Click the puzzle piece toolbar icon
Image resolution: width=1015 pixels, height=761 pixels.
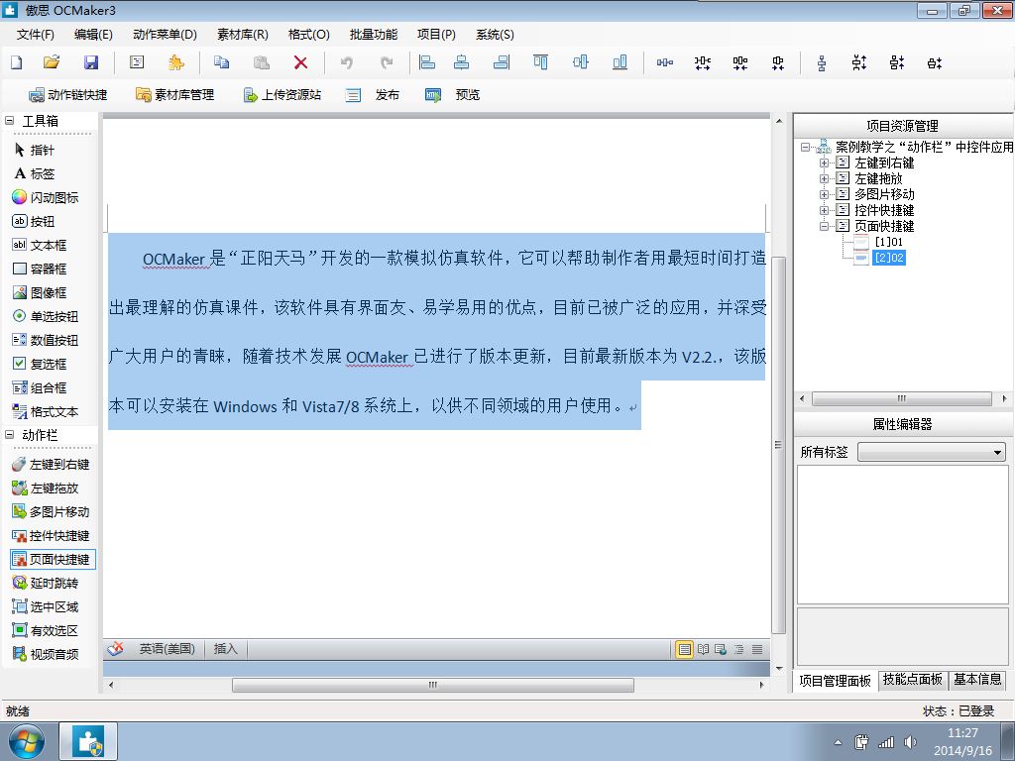click(x=176, y=62)
